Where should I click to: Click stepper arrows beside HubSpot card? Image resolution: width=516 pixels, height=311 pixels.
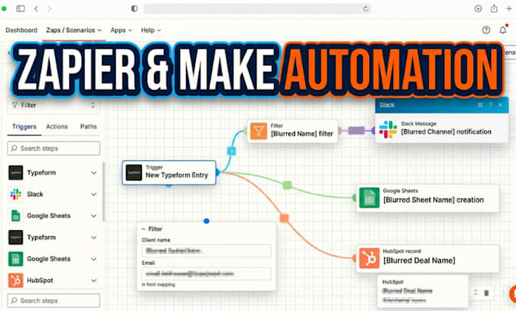coord(475,292)
